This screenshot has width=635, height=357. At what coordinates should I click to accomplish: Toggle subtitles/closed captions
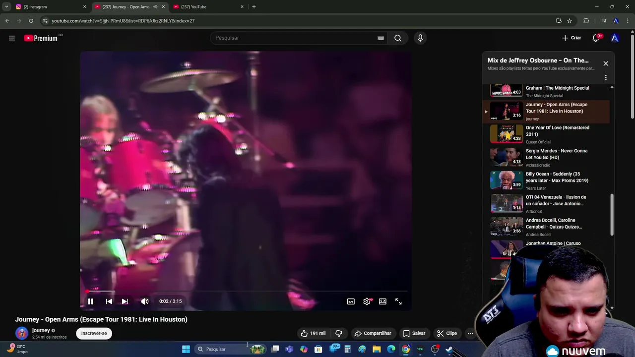(351, 301)
